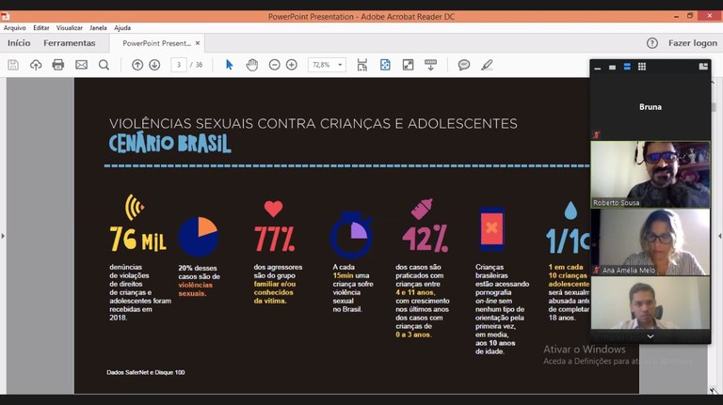Activate the Hand pan tool
The image size is (723, 405).
click(x=251, y=65)
